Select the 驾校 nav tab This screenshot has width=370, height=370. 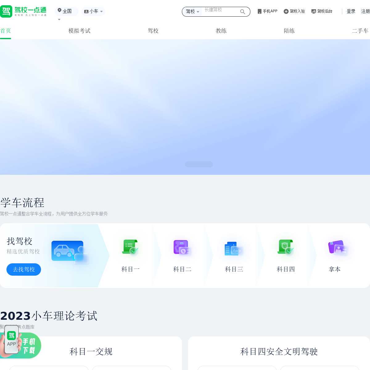point(153,31)
